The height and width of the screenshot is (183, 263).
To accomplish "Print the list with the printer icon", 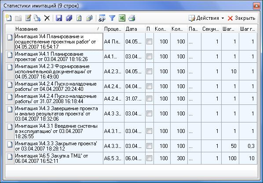I will (132, 18).
